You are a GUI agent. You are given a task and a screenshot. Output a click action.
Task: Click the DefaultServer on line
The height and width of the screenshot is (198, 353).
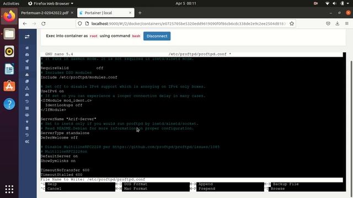click(x=59, y=156)
